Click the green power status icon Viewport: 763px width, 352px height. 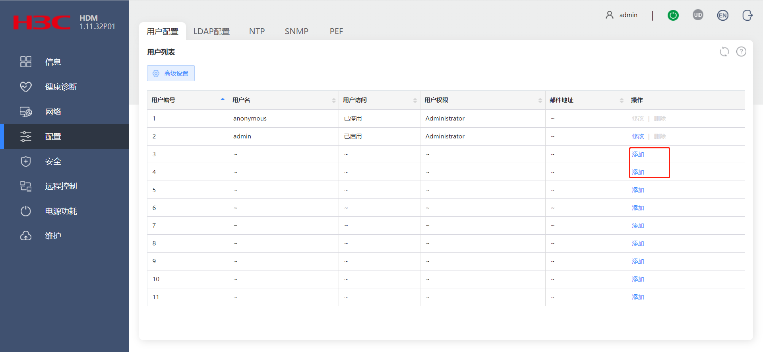pyautogui.click(x=673, y=16)
